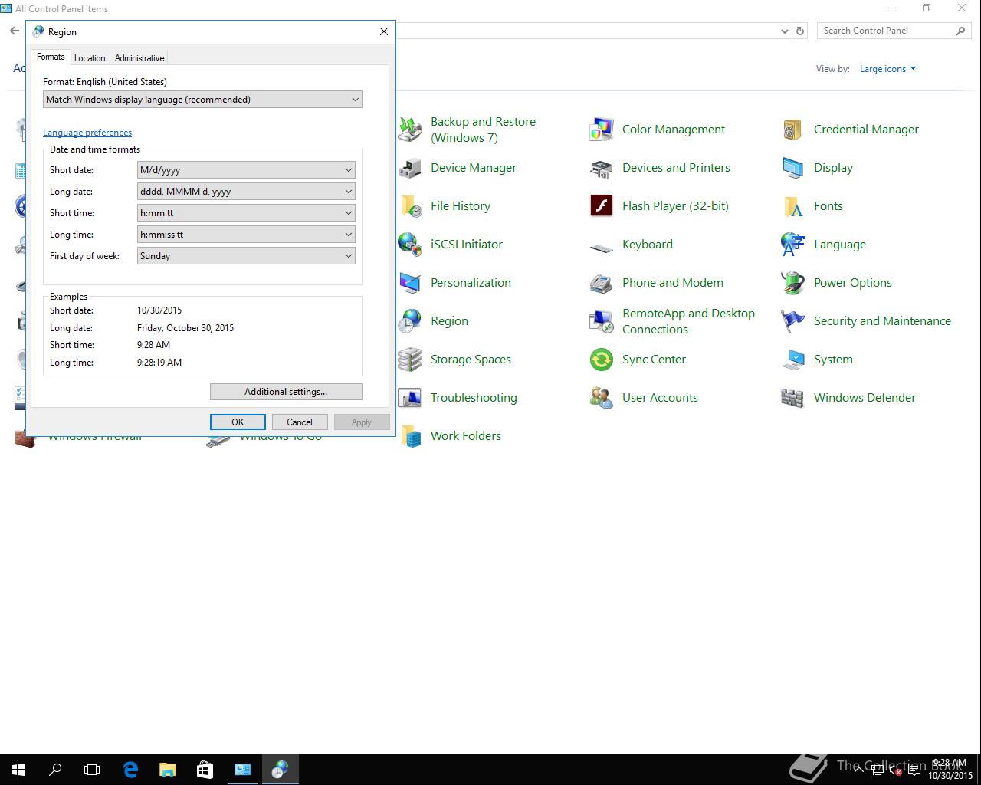The height and width of the screenshot is (785, 981).
Task: Open the Language icon
Action: pos(793,245)
